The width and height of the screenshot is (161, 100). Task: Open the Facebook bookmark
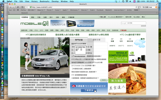click(100, 10)
